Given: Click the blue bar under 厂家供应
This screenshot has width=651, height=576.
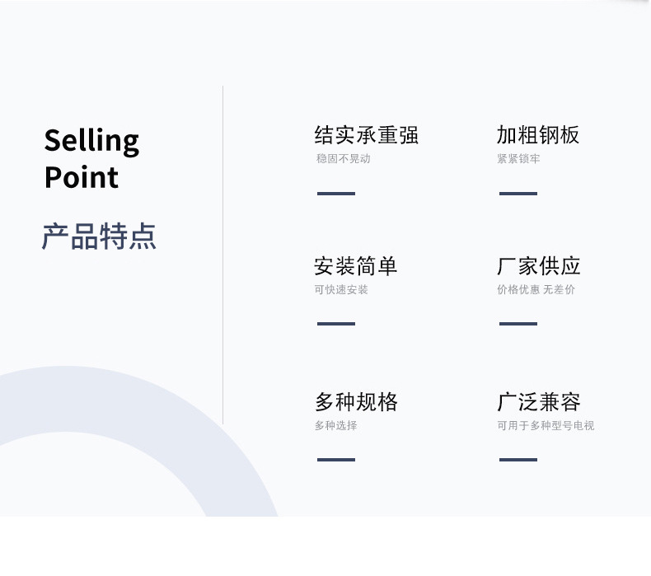Looking at the screenshot, I should click(x=518, y=324).
